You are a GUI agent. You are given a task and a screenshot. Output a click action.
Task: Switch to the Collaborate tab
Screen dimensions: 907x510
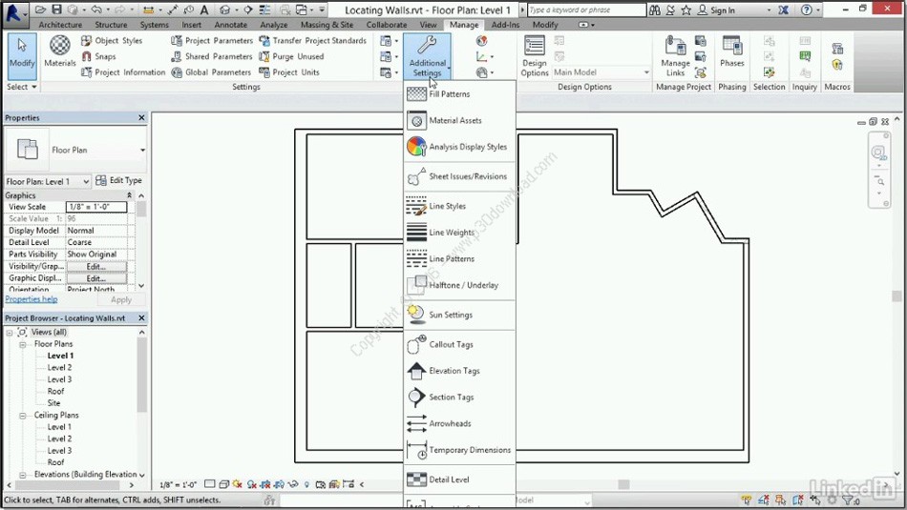[387, 25]
